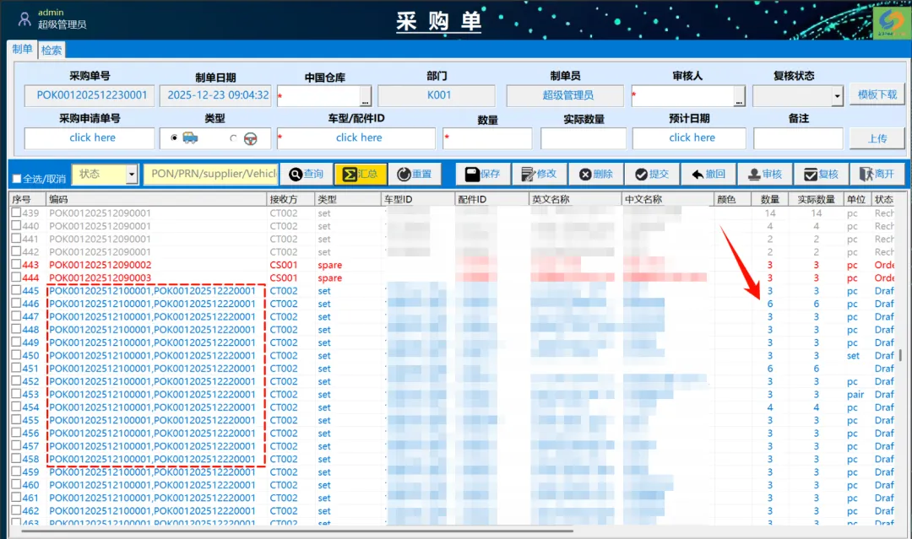Screen dimensions: 912x539
Task: Click the 审核人 browse ellipsis button
Action: point(739,96)
